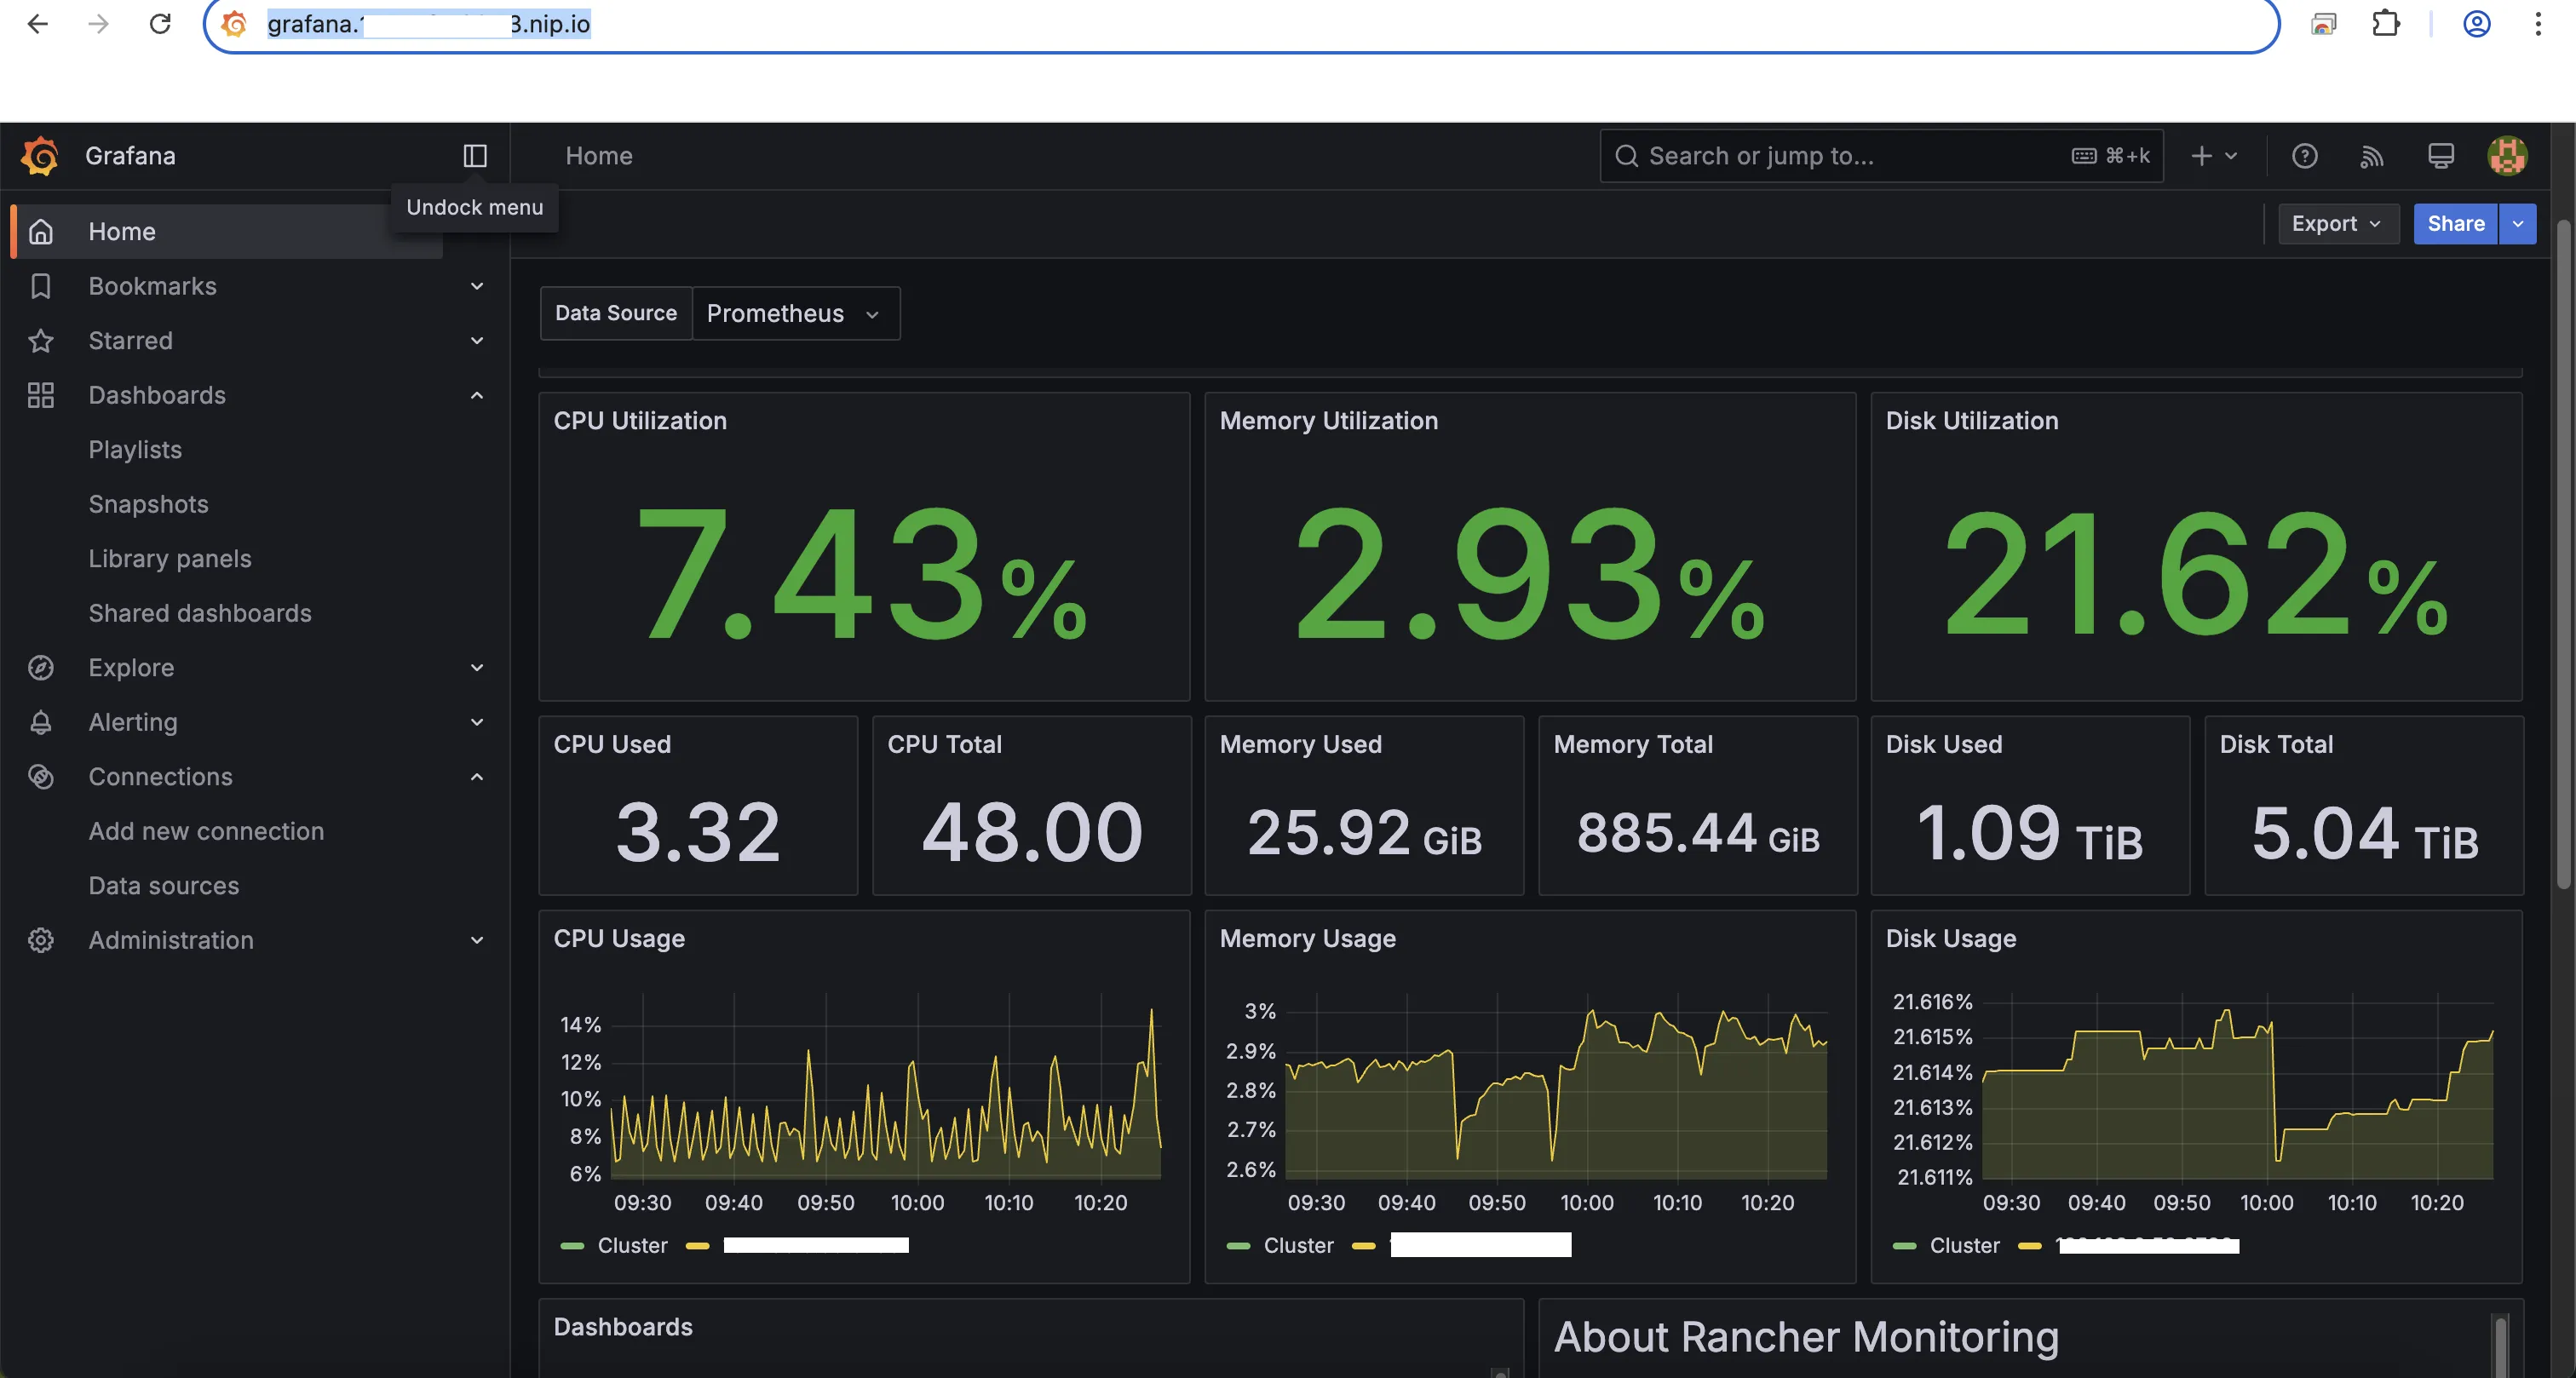Toggle the Cluster series in Disk Usage legend
Screen dimensions: 2576x1378
(1963, 1245)
